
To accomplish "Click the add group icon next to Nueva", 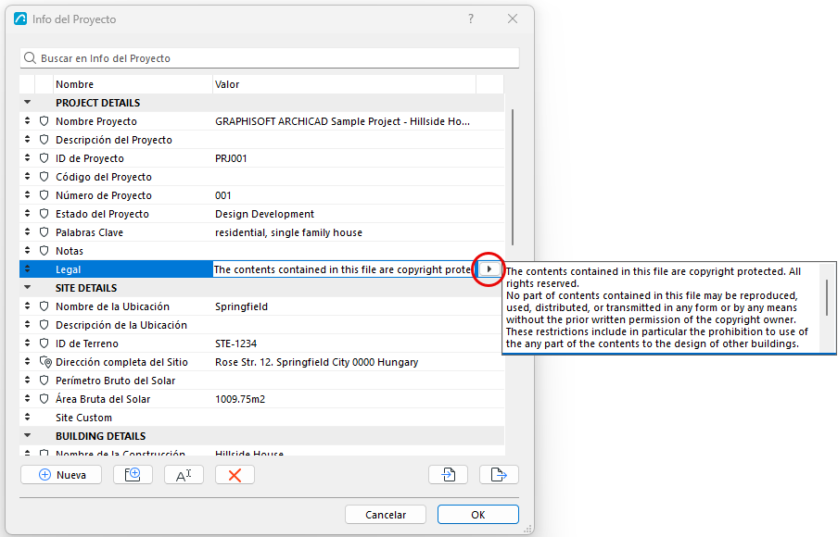I will (x=133, y=475).
